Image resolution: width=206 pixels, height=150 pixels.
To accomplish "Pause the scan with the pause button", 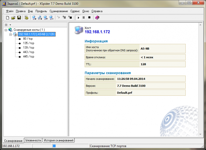I will point(84,18).
